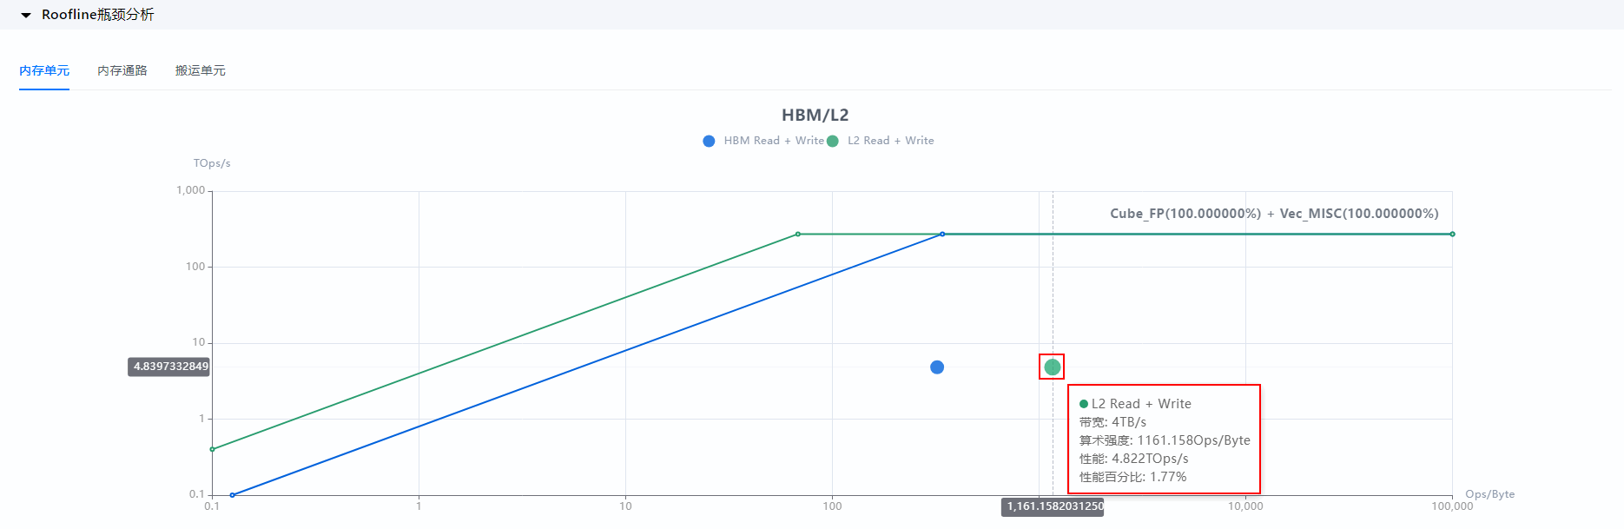Viewport: 1624px width, 529px height.
Task: Click the 算术强度: 1161.158Ops/Byte tooltip line
Action: [x=1165, y=440]
